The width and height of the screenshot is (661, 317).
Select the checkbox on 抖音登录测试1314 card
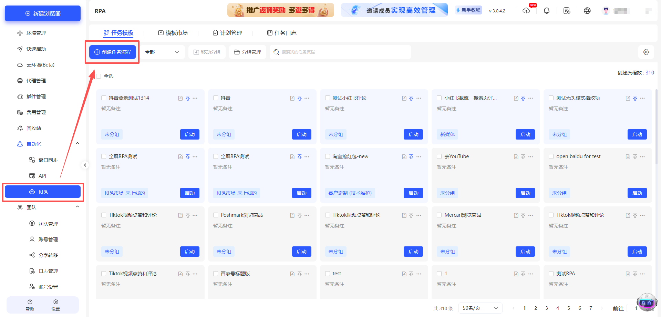tap(103, 98)
